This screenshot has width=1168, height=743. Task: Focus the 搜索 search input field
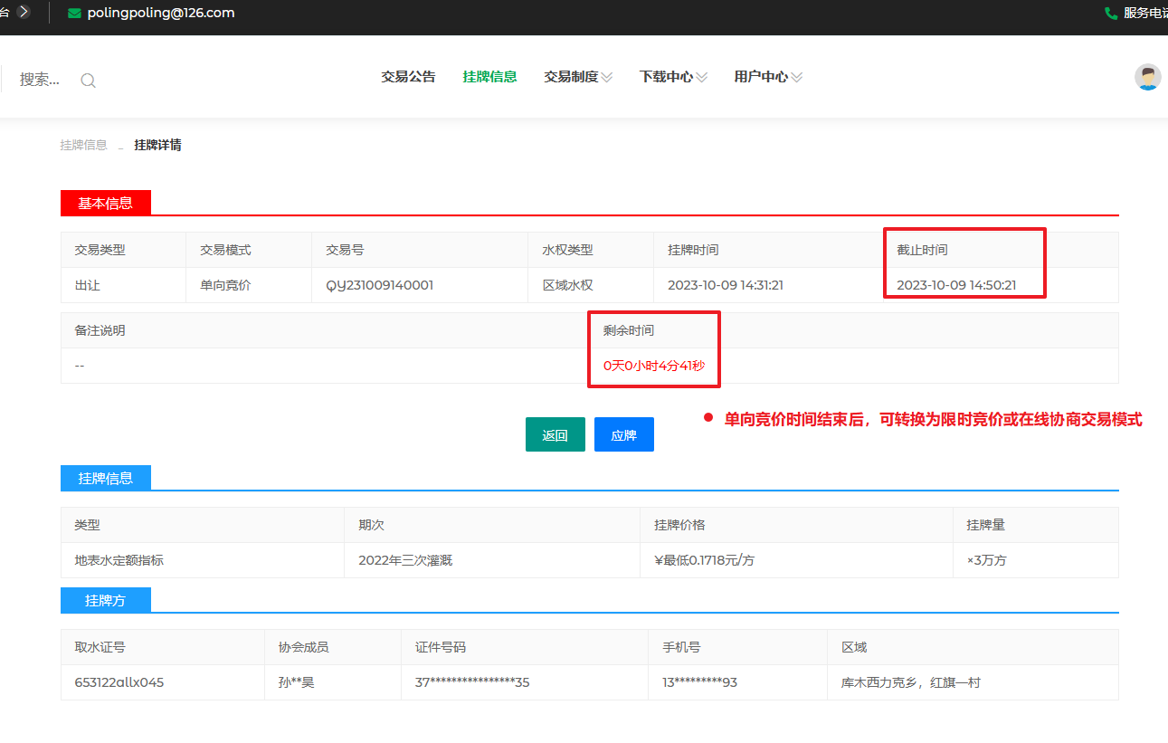40,80
